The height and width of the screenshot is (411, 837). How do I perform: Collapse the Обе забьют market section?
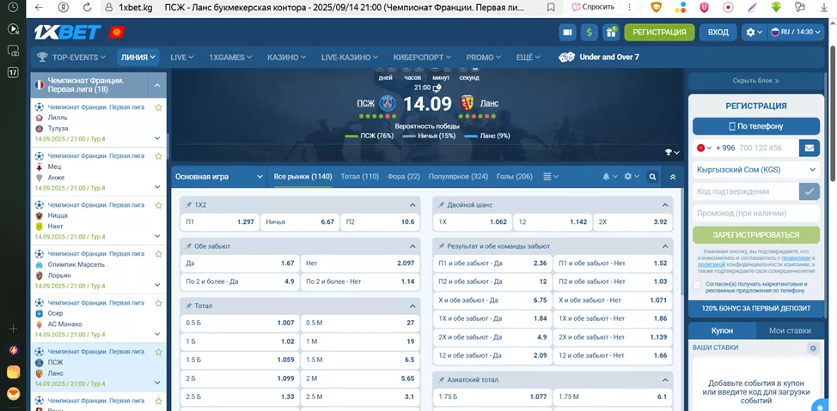[412, 246]
